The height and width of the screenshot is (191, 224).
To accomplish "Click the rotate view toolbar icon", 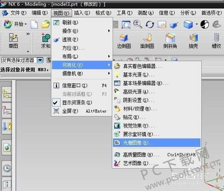I will [150, 24].
